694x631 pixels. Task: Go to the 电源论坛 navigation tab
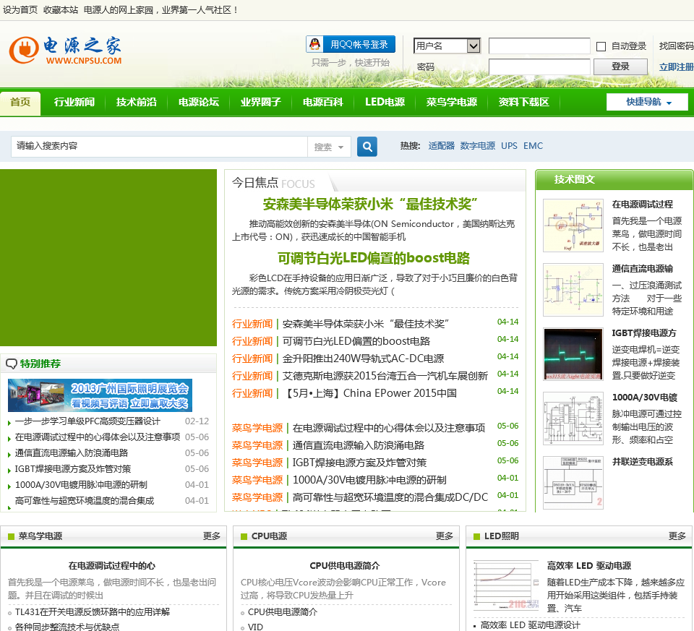(x=198, y=103)
